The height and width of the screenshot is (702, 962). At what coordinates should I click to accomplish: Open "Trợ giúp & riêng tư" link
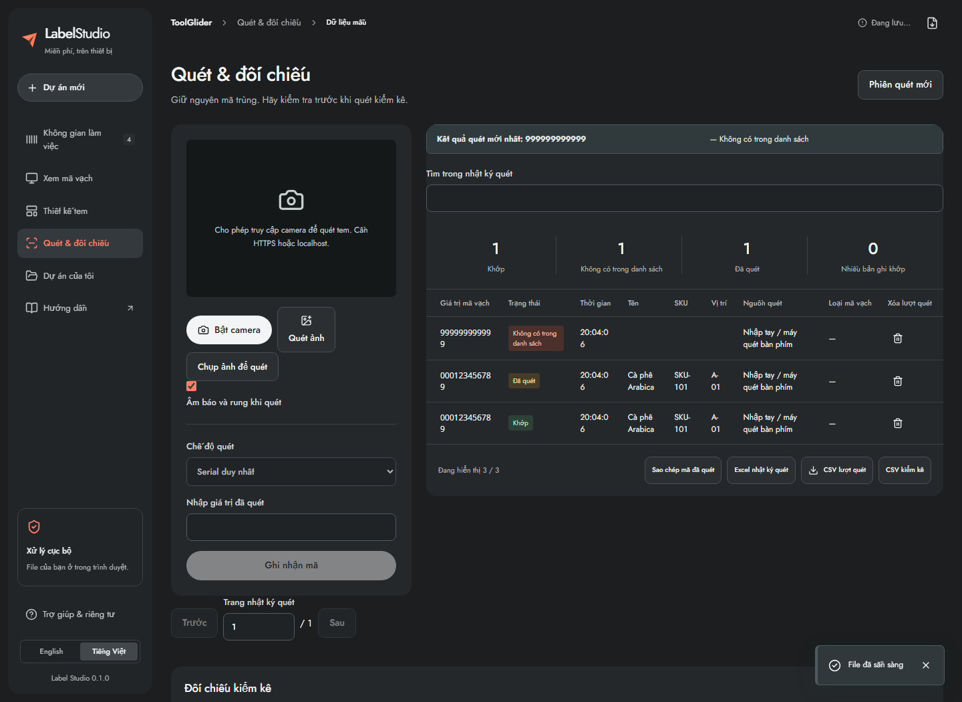(70, 614)
